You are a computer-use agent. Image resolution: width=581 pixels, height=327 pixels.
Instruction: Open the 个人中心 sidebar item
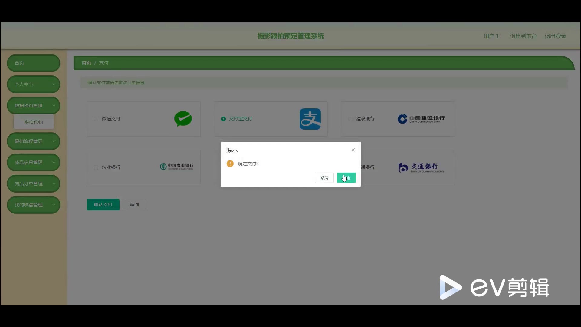34,84
